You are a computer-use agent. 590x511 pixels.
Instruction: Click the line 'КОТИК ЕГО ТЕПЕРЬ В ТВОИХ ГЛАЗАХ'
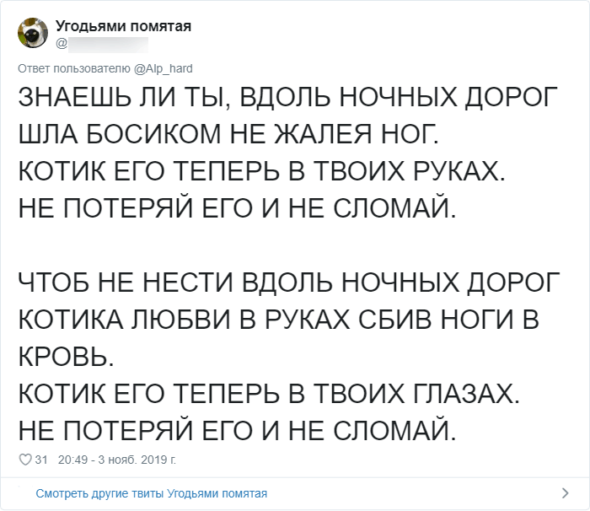click(269, 393)
